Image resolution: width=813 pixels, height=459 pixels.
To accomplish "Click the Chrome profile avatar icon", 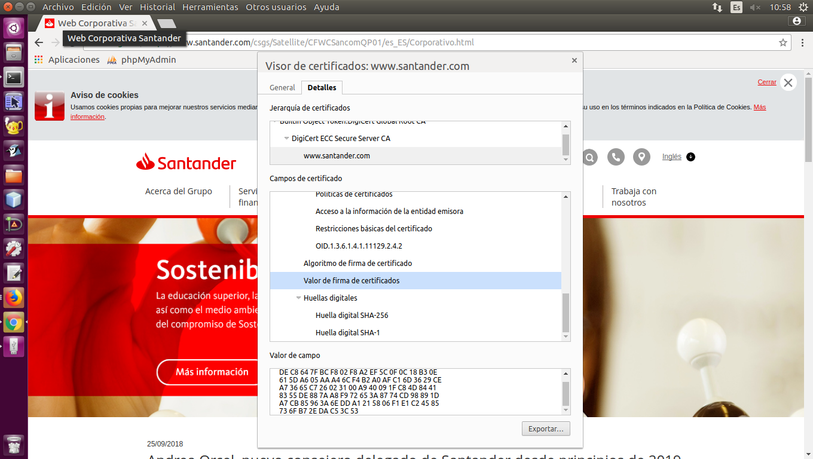I will pyautogui.click(x=796, y=21).
